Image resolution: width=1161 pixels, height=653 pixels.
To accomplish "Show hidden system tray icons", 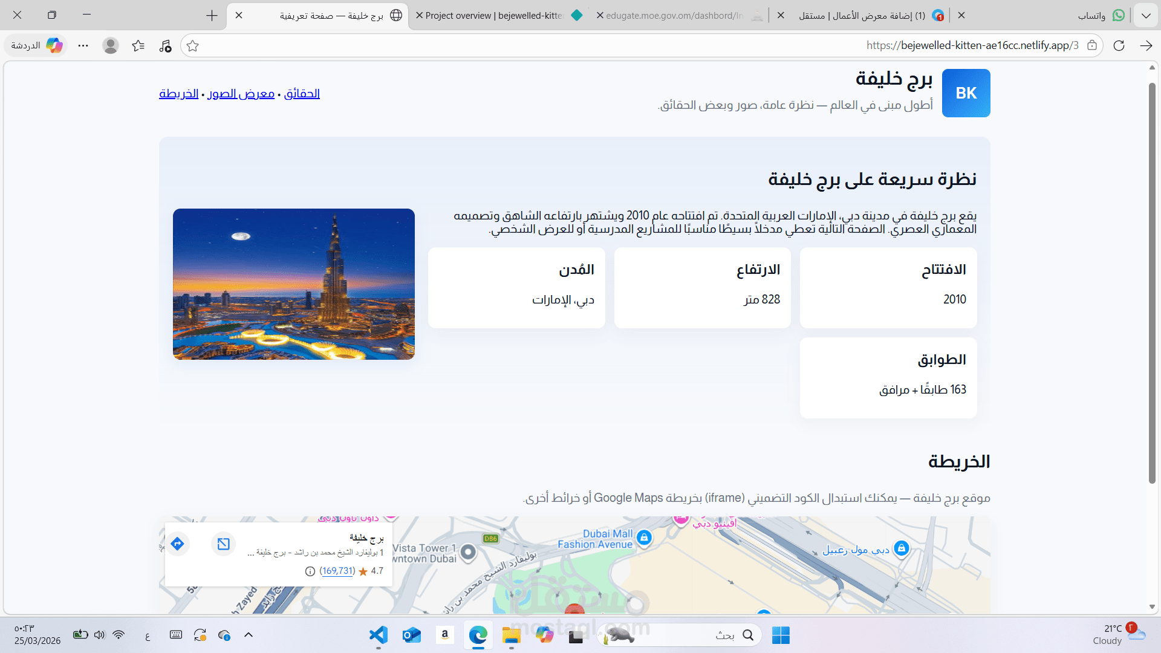I will [x=249, y=635].
